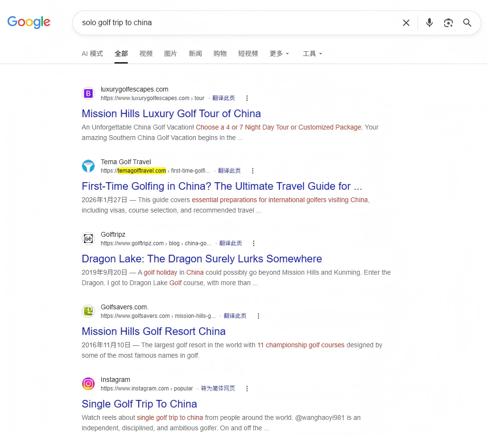The width and height of the screenshot is (487, 436).
Task: Open the Dragon Lake: The Dragon Surely Lurks Somewhere link
Action: (201, 259)
